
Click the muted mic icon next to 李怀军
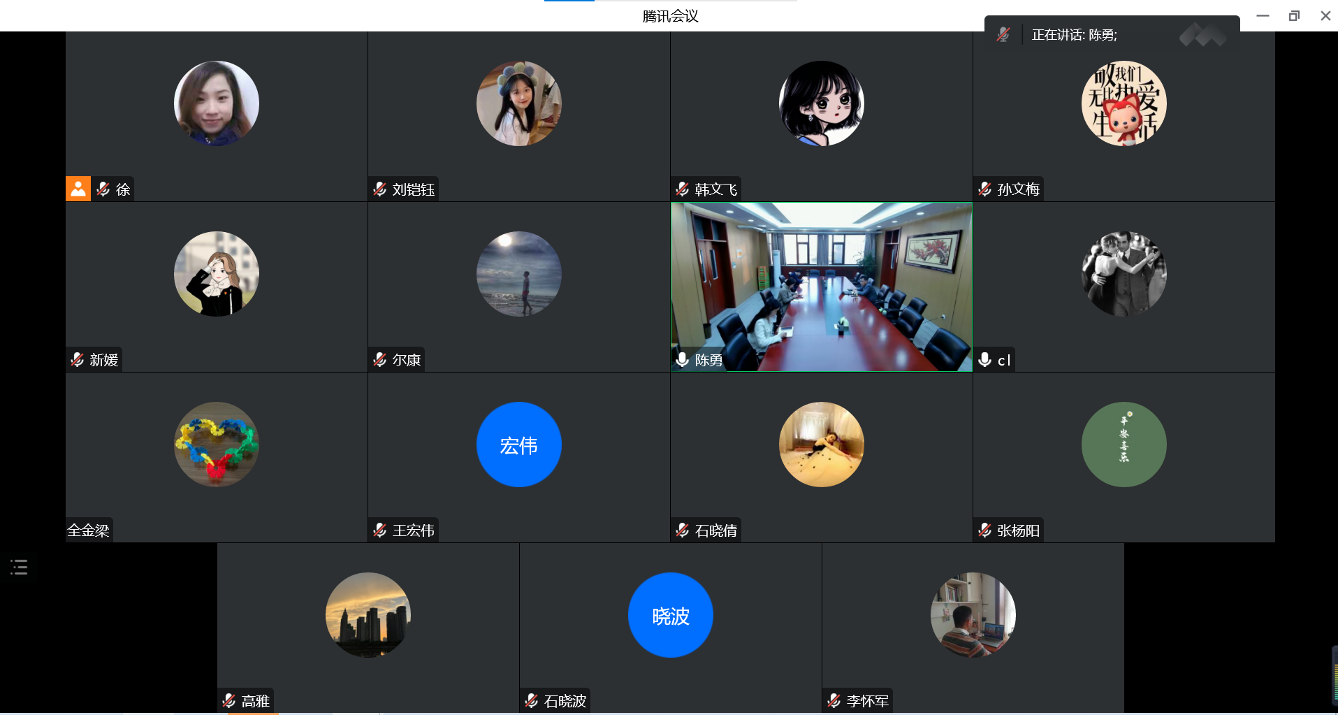pyautogui.click(x=834, y=701)
